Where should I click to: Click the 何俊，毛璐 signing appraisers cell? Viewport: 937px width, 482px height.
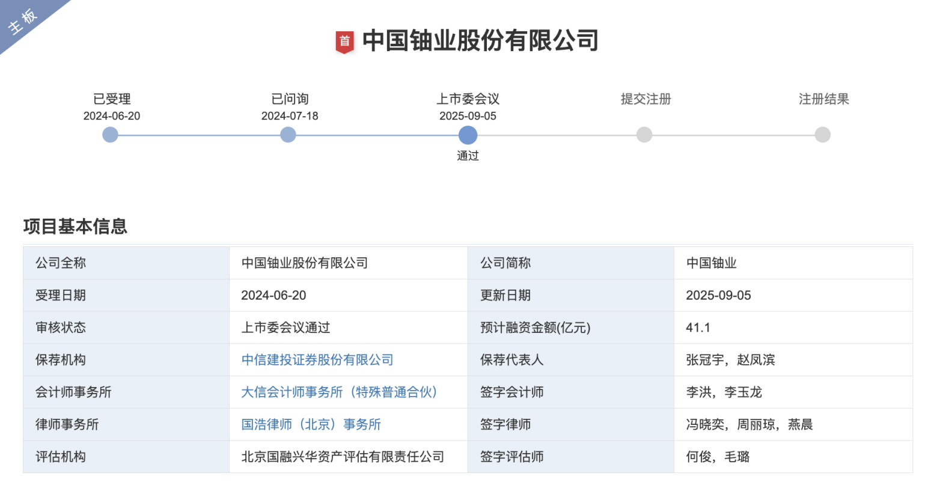point(718,457)
